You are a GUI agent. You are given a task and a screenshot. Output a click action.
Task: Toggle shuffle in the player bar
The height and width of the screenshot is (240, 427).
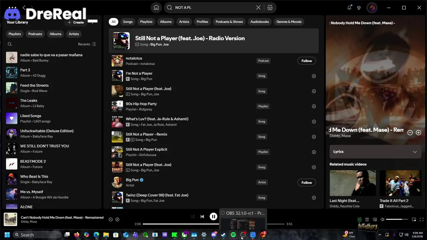tap(192, 217)
